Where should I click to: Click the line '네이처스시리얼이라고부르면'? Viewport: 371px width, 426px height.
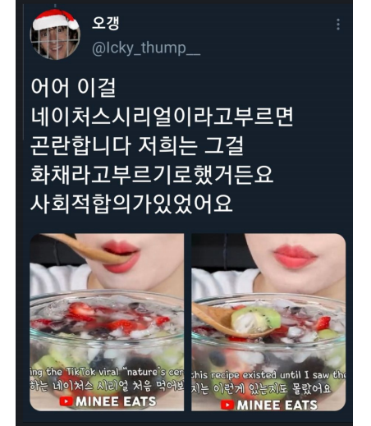pyautogui.click(x=162, y=117)
